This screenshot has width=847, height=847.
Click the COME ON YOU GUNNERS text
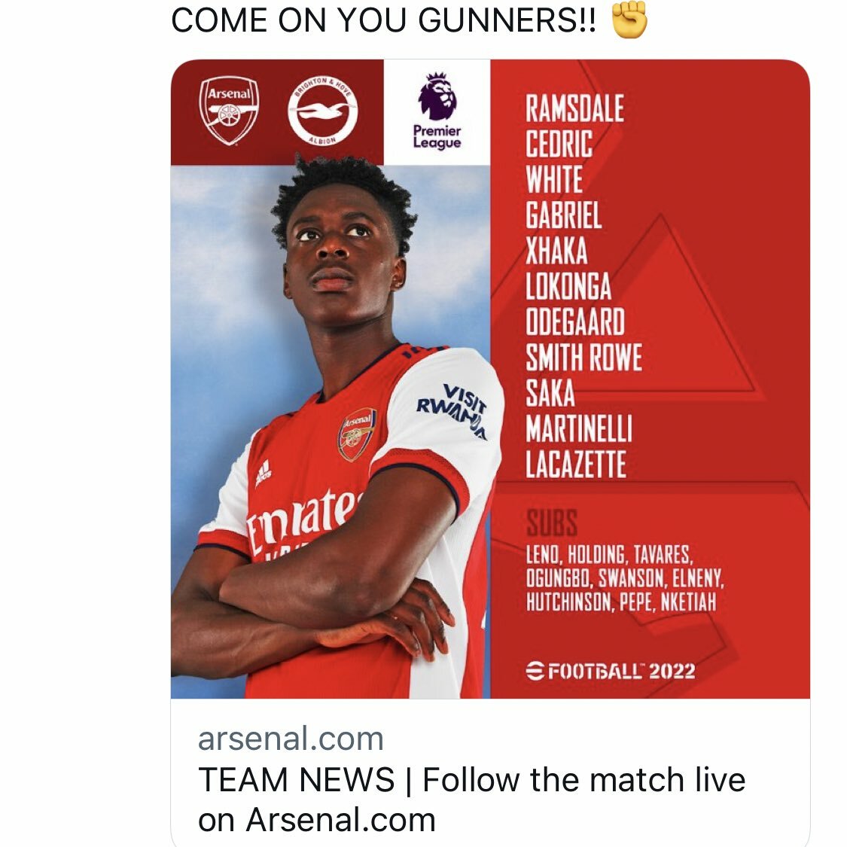coord(384,20)
